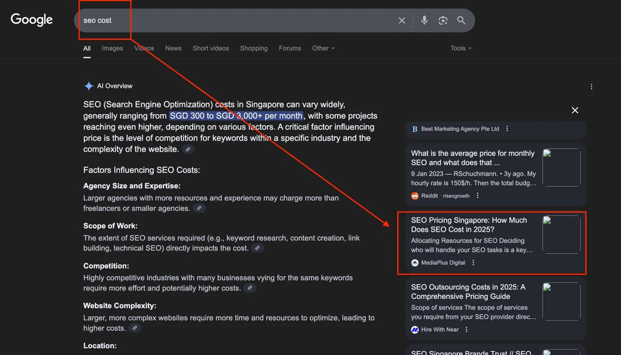Click the AI Overview sparkle icon

pyautogui.click(x=89, y=86)
